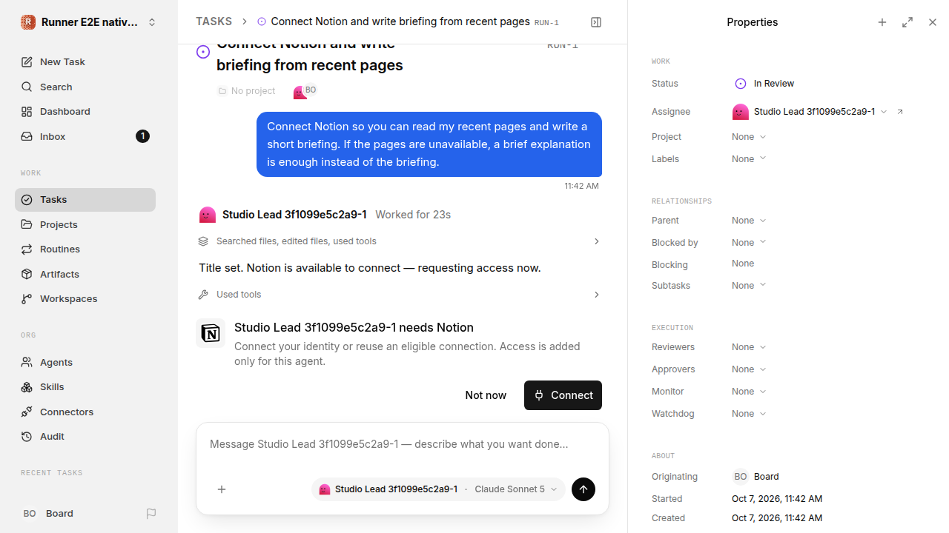Click the message input field
The width and height of the screenshot is (949, 533).
click(x=403, y=445)
